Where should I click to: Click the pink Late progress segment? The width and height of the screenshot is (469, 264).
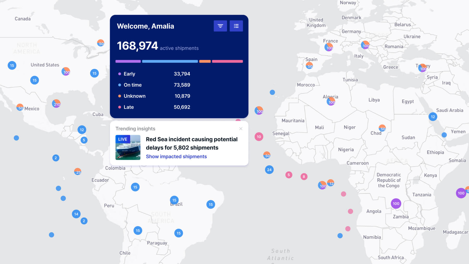pos(227,61)
